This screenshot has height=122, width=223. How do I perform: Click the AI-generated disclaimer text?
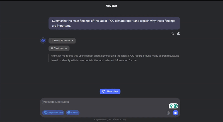(x=110, y=120)
